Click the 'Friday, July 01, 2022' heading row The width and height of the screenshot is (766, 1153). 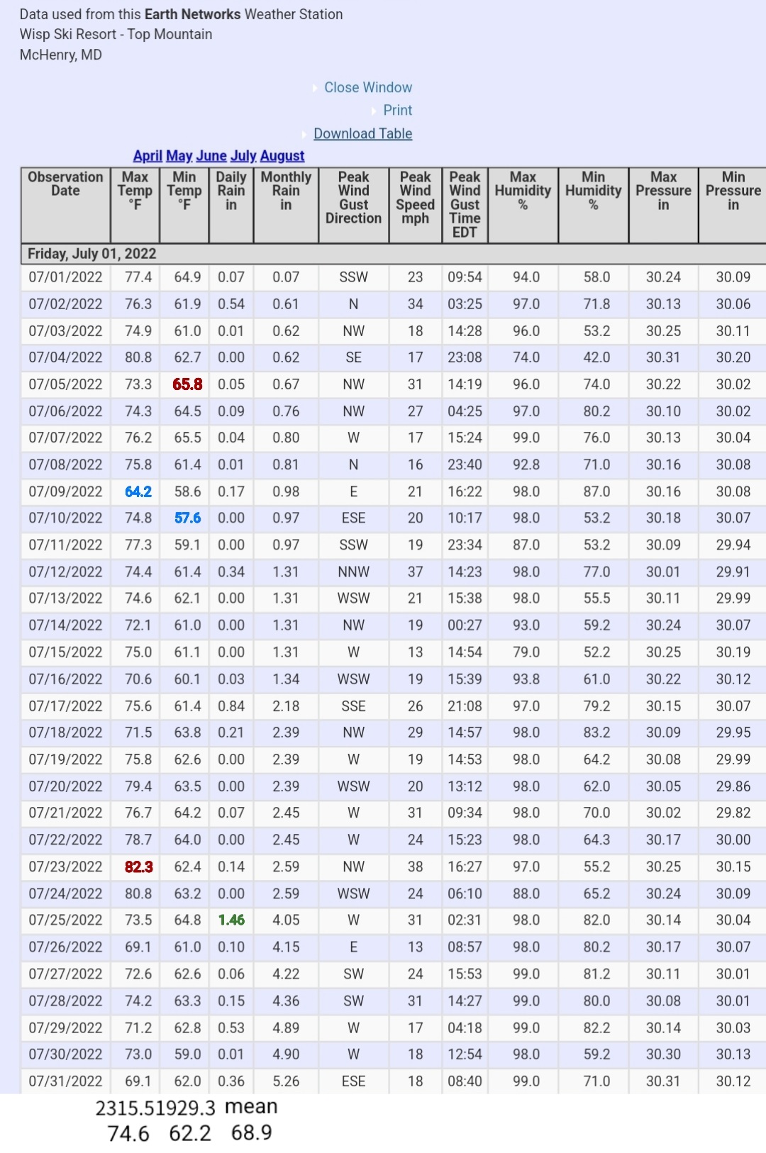click(x=394, y=254)
